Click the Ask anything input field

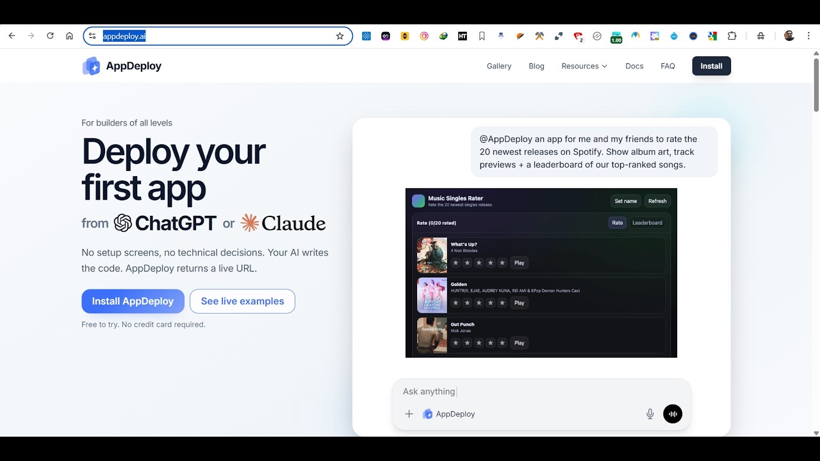tap(541, 391)
